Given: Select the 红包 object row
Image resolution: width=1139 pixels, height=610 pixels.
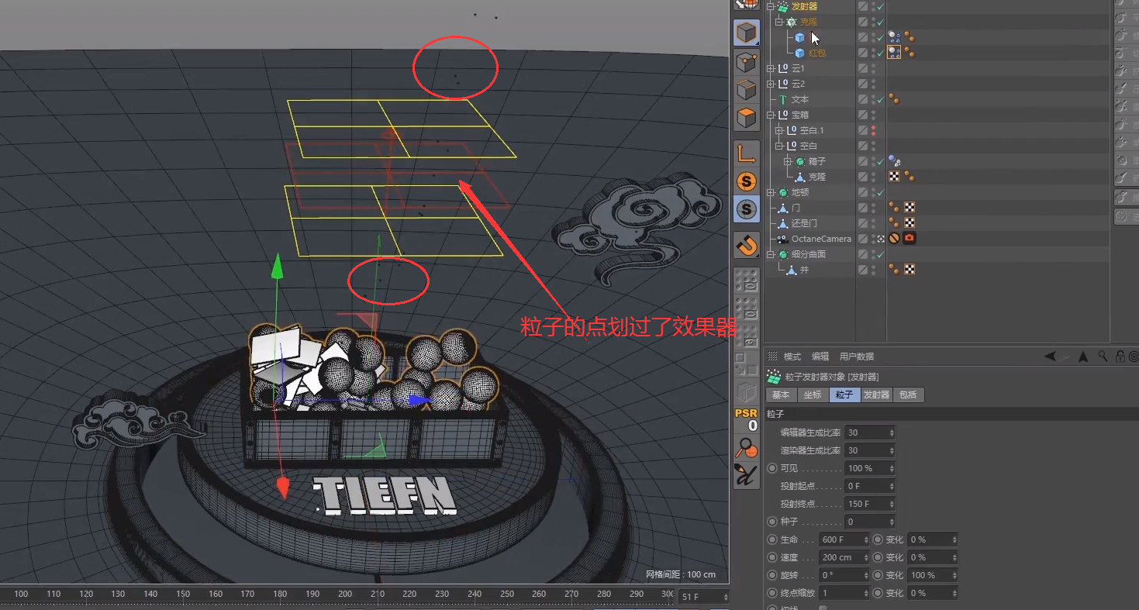Looking at the screenshot, I should pos(817,53).
